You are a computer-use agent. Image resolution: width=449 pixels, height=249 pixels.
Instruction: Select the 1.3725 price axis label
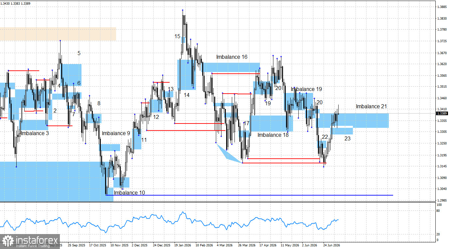tap(442, 41)
